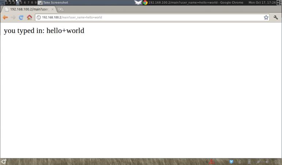The width and height of the screenshot is (282, 165).
Task: Click the globe site-info icon in address bar
Action: click(x=38, y=18)
